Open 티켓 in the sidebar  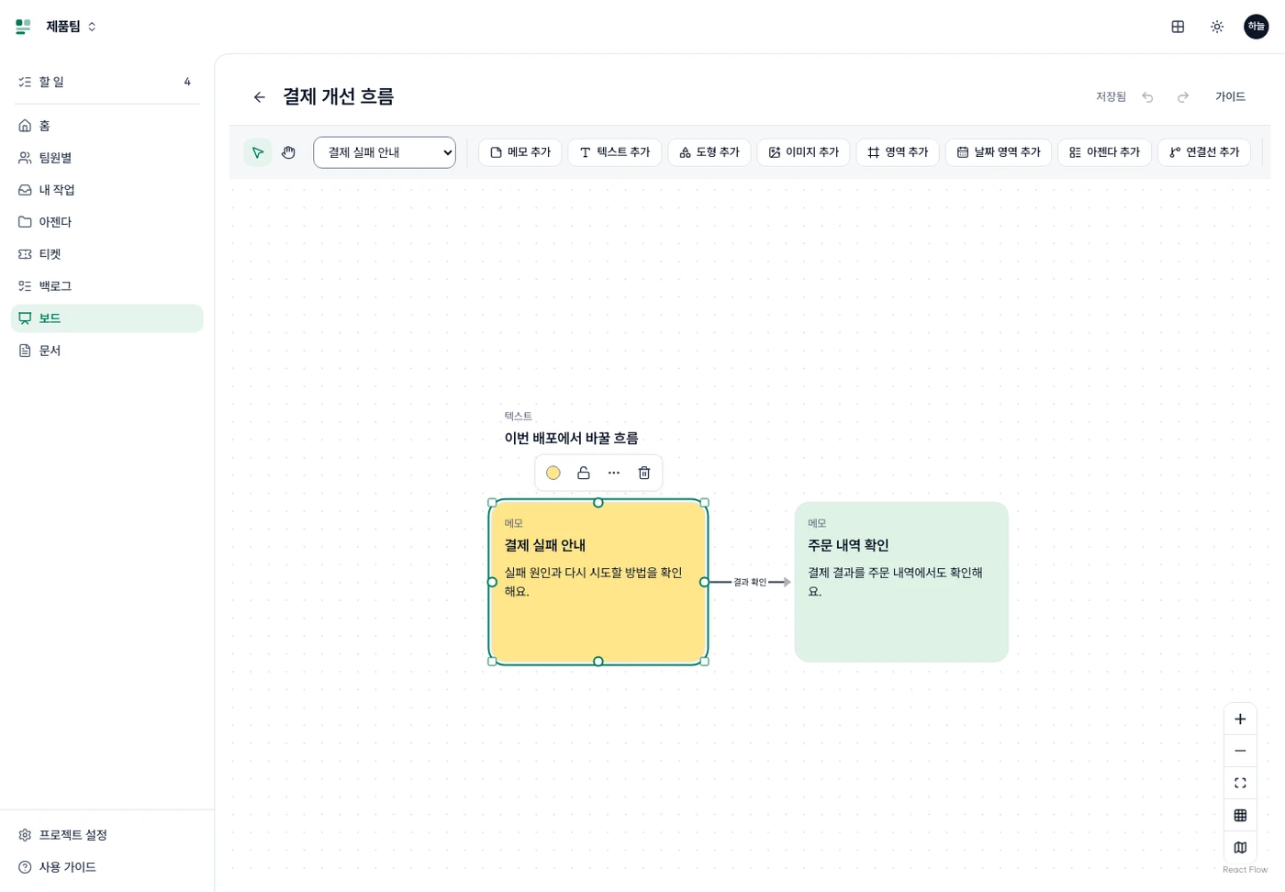(106, 254)
